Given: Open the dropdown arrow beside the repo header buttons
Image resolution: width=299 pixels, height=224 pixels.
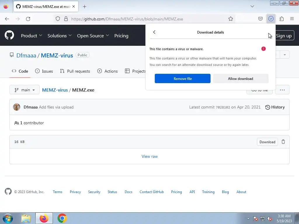Looking at the screenshot, I should click(285, 55).
